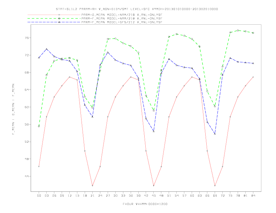276x213 pixels.
Task: Click green circle peak at hour 78
Action: coord(238,30)
